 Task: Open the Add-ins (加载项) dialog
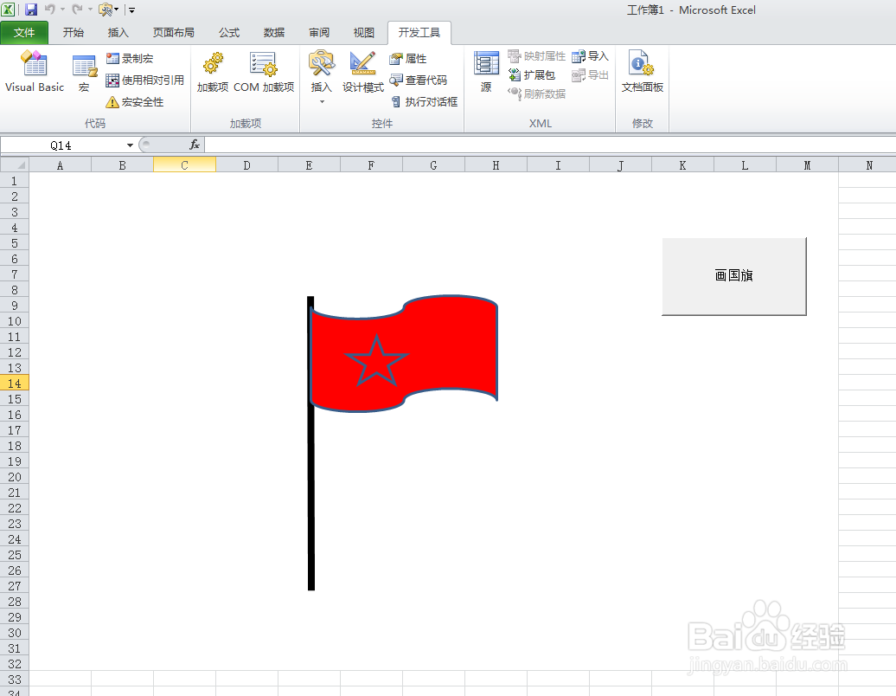tap(213, 72)
